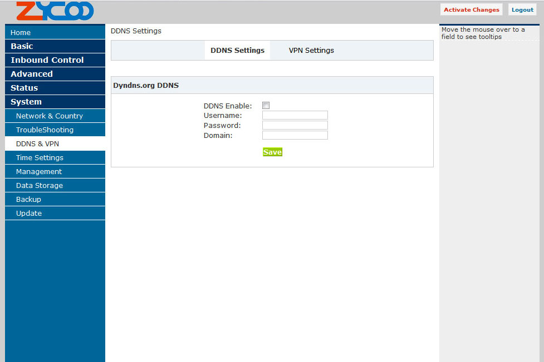Navigate to Time Settings
Viewport: 544px width, 362px height.
55,157
